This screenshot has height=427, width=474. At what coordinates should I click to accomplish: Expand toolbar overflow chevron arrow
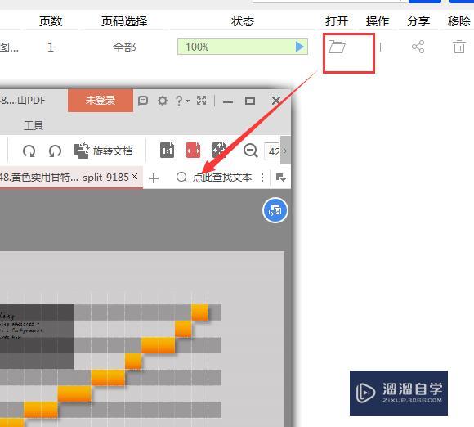(x=285, y=151)
